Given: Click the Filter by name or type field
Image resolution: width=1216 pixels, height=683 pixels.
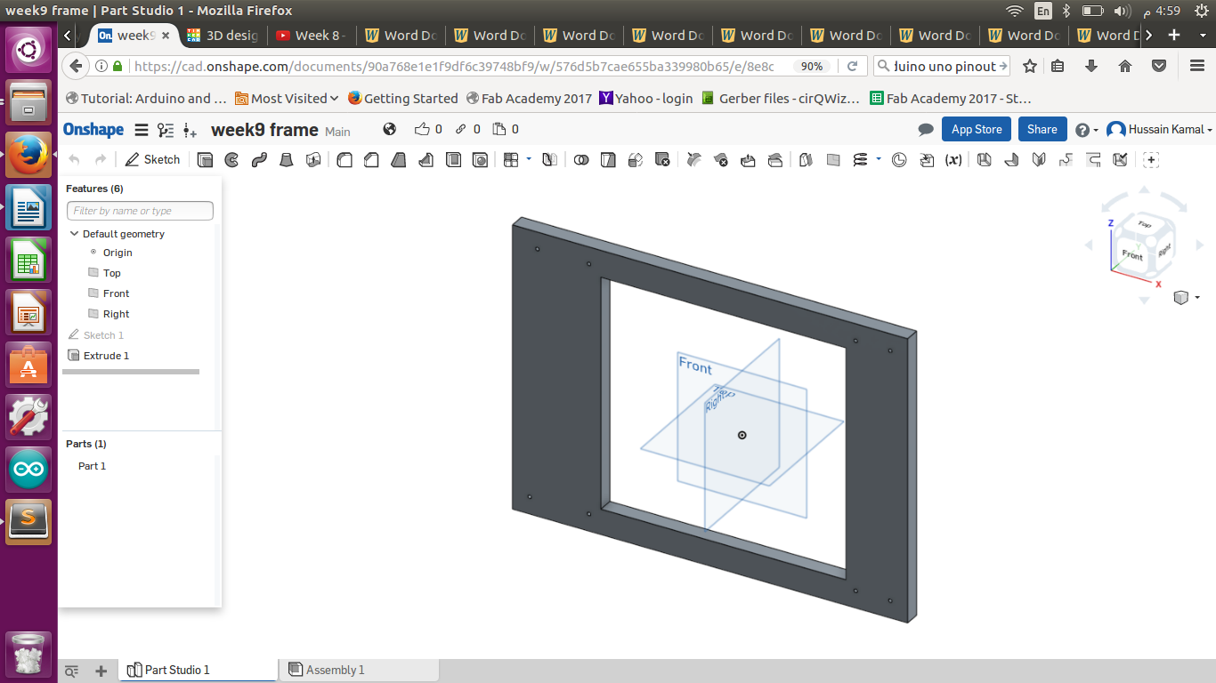Looking at the screenshot, I should [x=140, y=211].
